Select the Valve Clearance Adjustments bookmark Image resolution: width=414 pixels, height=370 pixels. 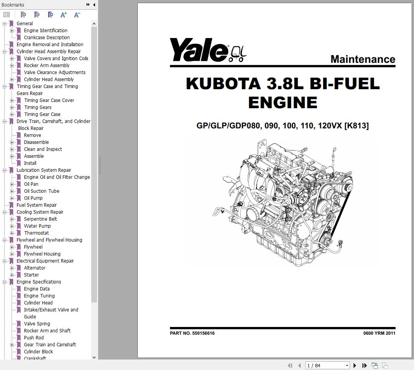(x=55, y=72)
